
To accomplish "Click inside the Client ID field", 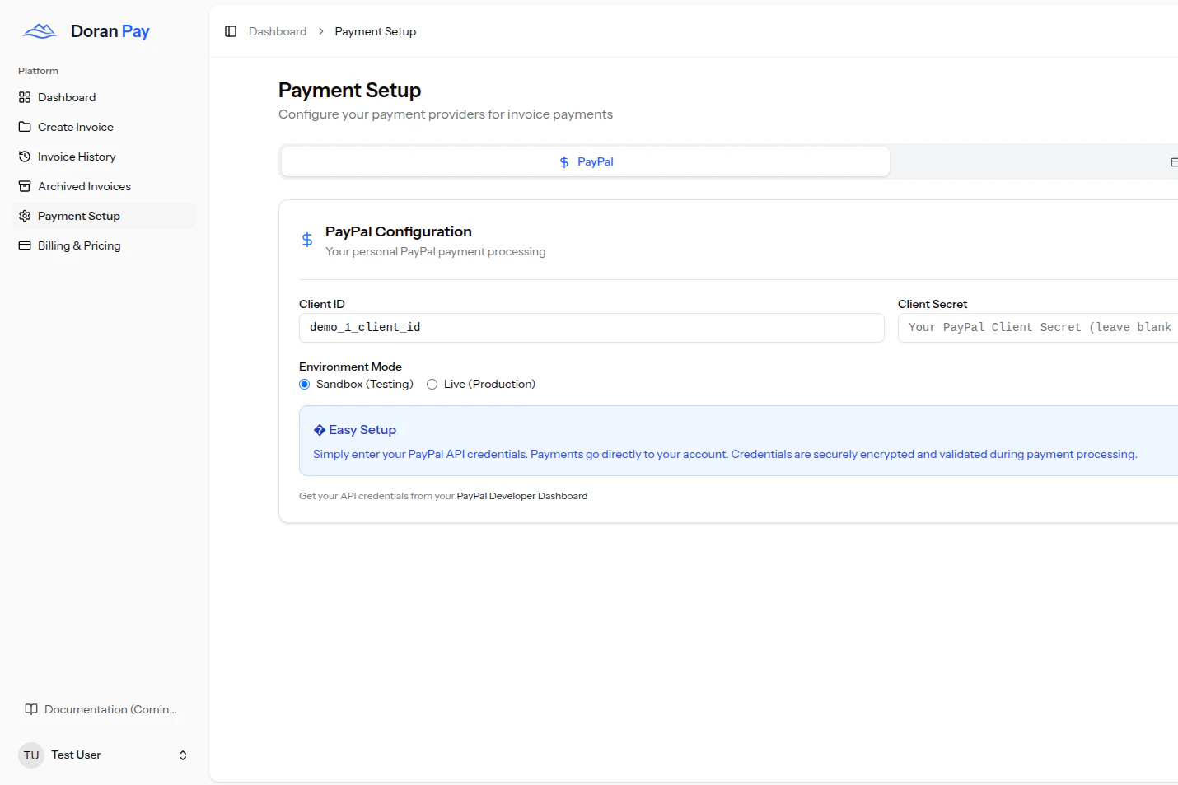I will (591, 327).
